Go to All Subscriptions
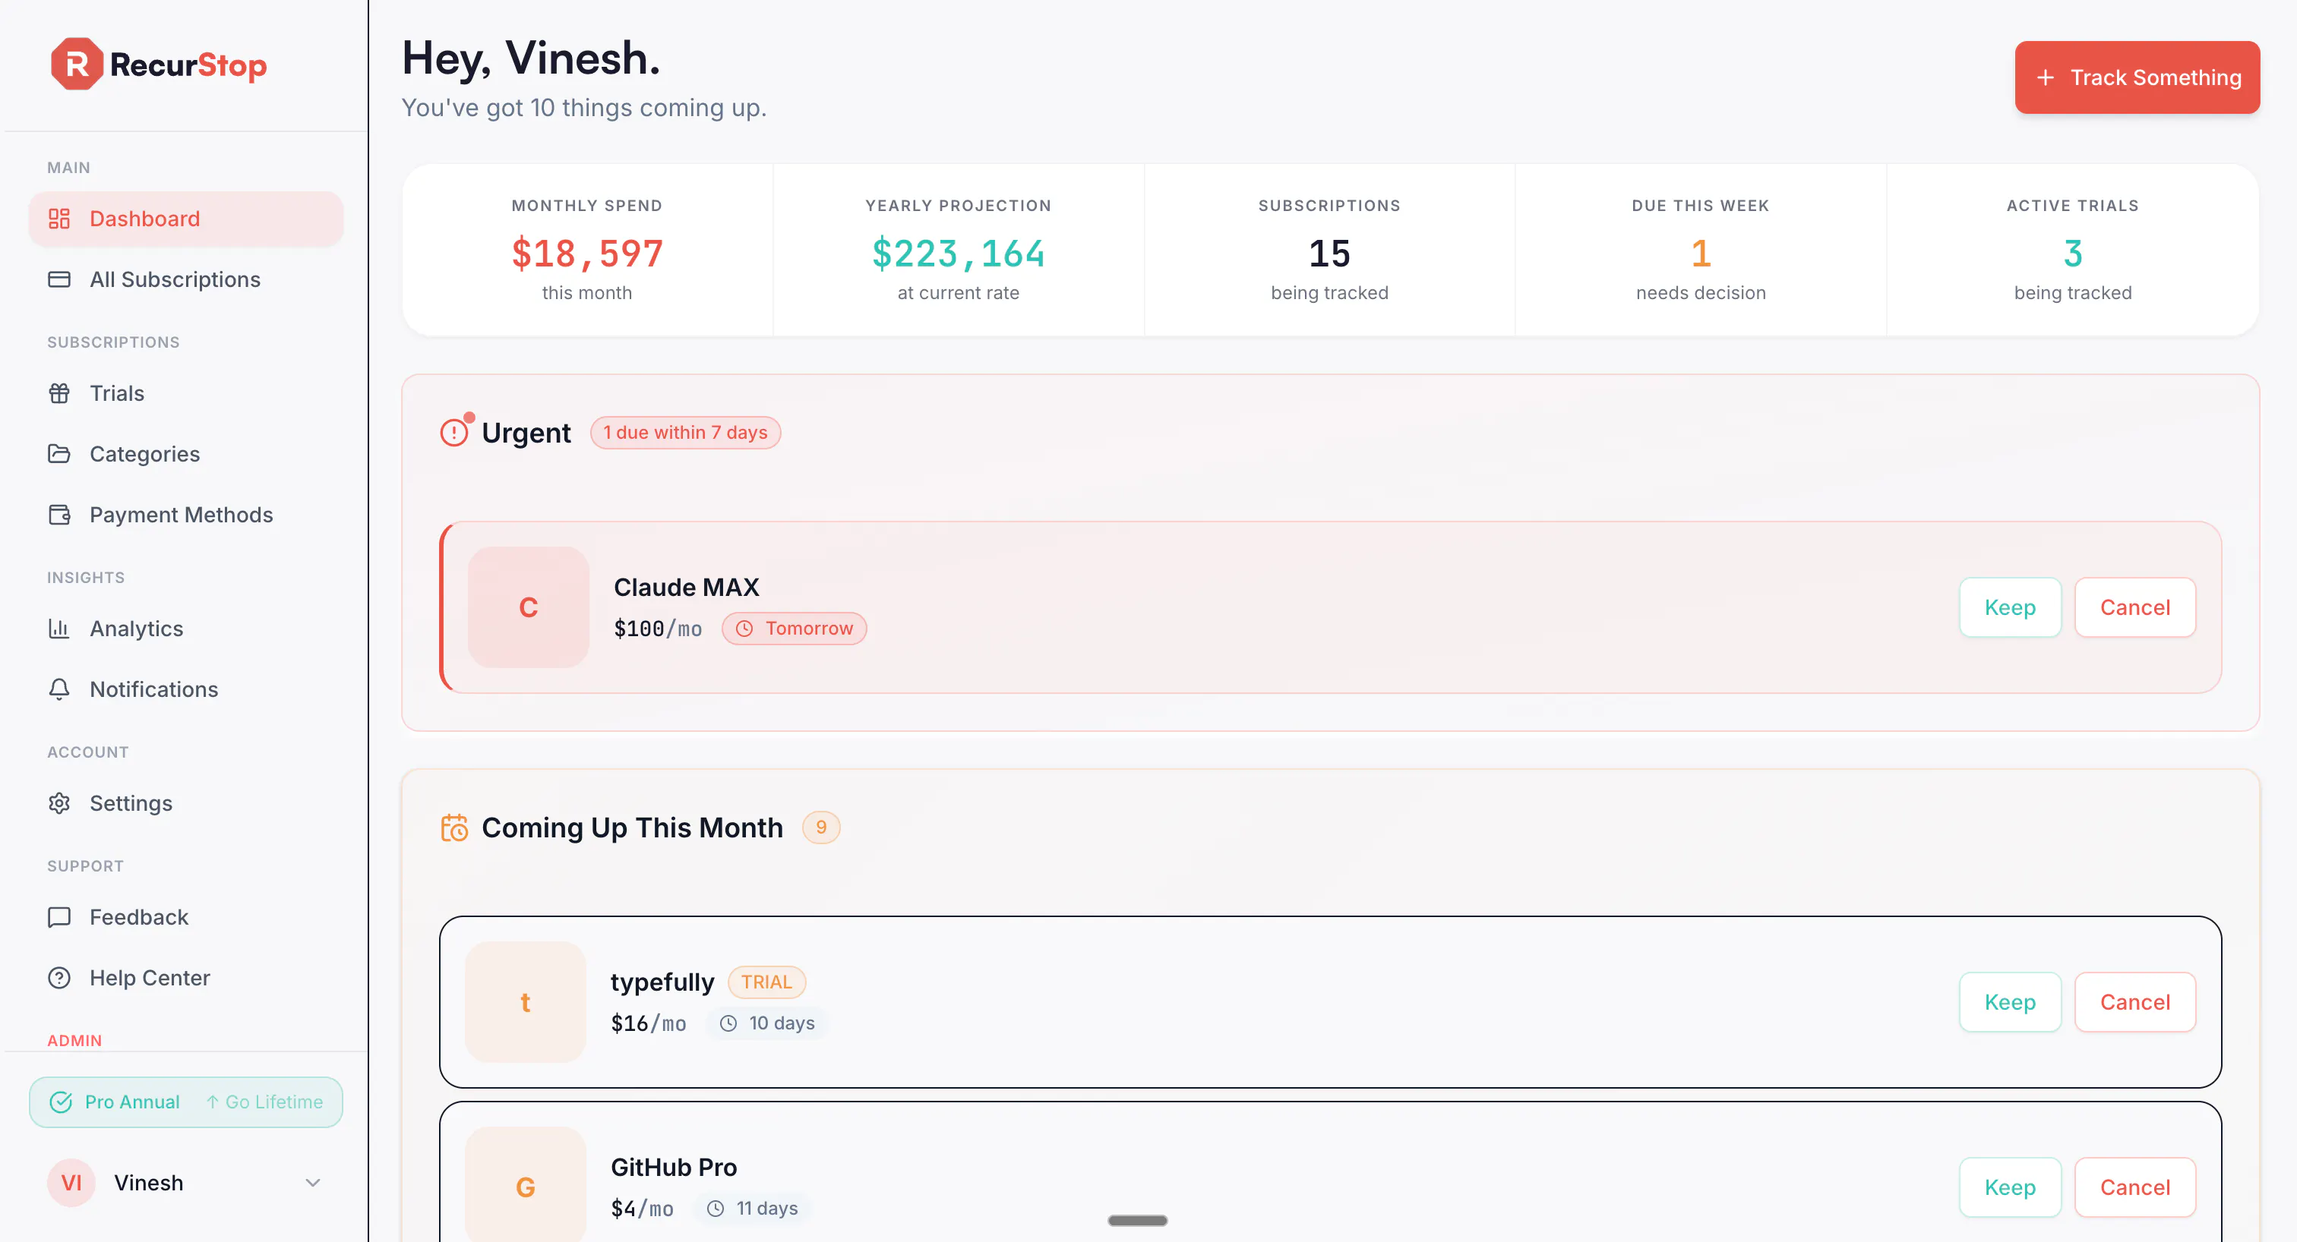This screenshot has height=1242, width=2297. click(185, 279)
